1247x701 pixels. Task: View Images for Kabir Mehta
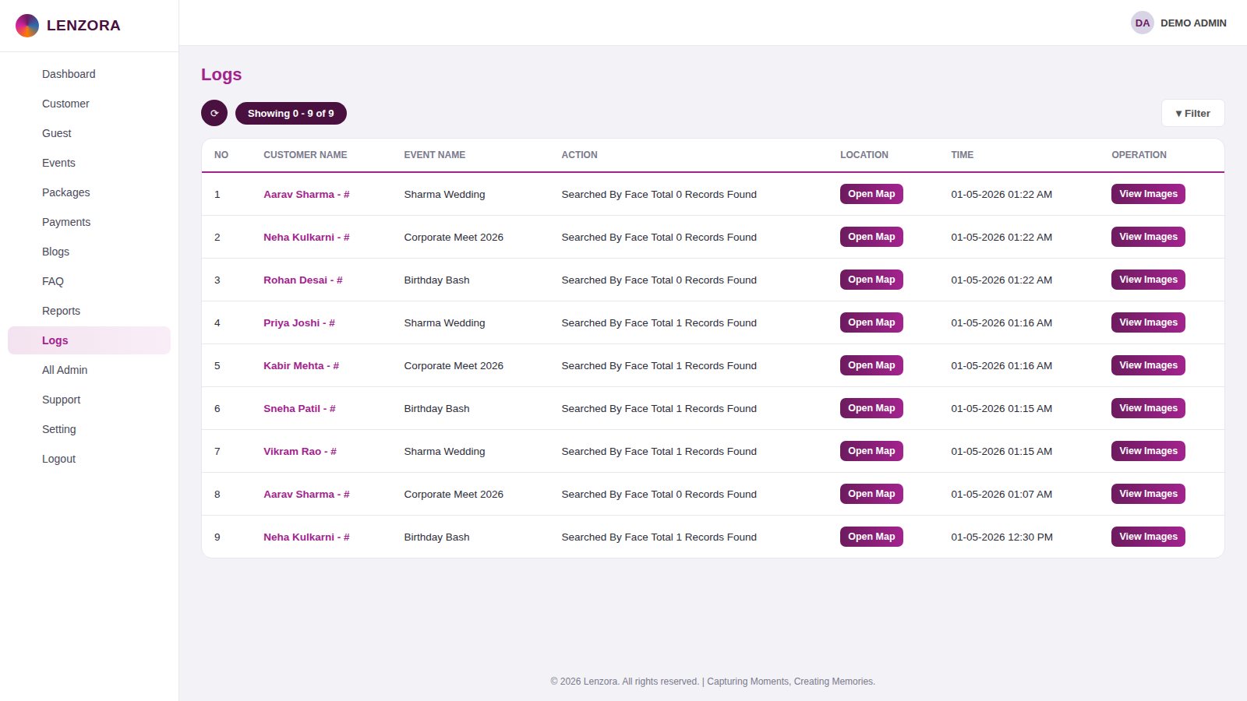[x=1148, y=365]
